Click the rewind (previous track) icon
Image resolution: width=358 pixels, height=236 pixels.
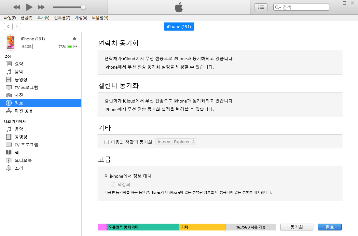(x=17, y=7)
